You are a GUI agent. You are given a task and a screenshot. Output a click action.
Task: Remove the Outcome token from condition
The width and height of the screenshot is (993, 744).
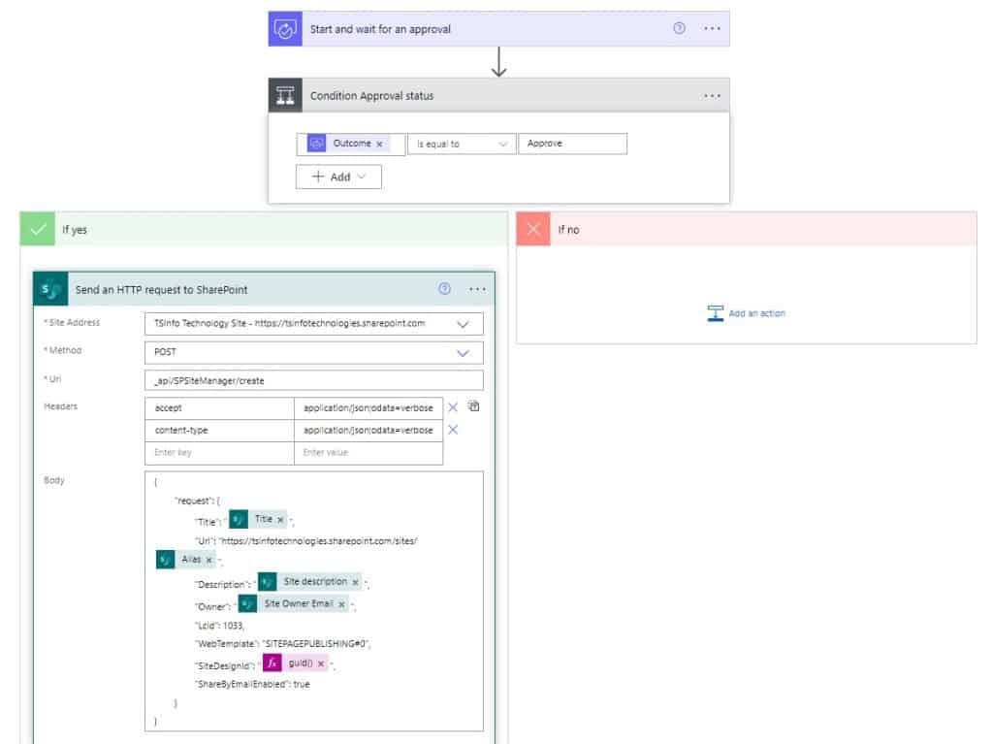[379, 145]
